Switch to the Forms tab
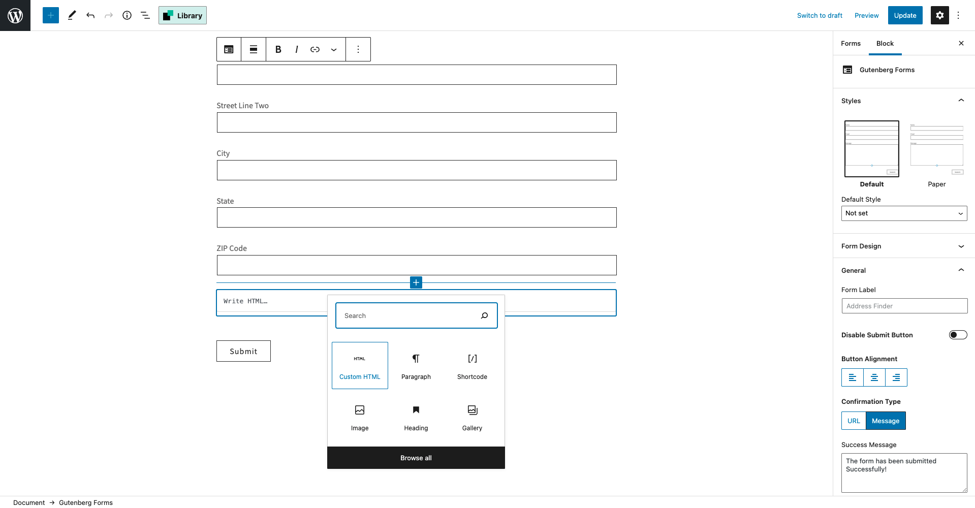 click(851, 43)
